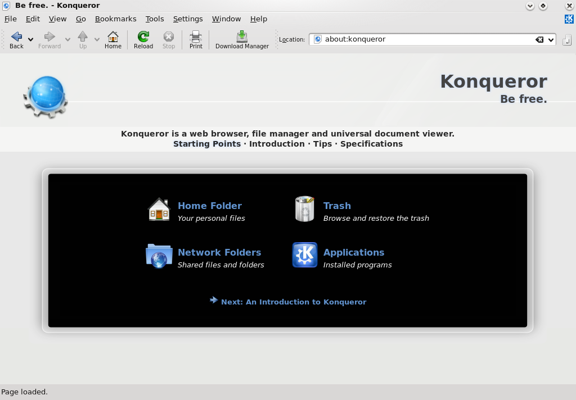Click the icon right of location bar
The width and height of the screenshot is (576, 400).
567,40
